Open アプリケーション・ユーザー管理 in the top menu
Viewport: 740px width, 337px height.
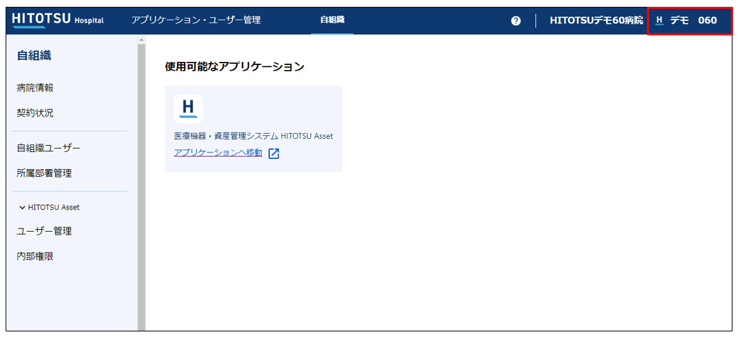(196, 20)
